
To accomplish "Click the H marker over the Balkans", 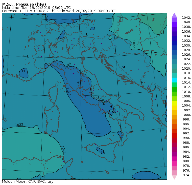I will coord(142,83).
